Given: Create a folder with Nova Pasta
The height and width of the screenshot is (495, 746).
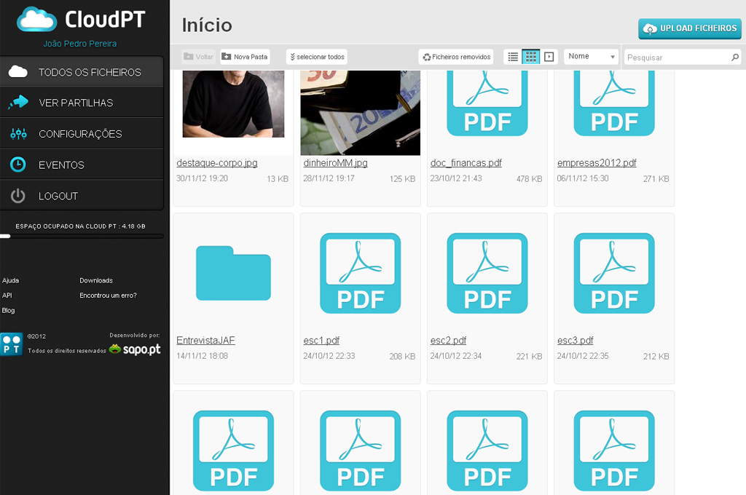Looking at the screenshot, I should (x=245, y=57).
